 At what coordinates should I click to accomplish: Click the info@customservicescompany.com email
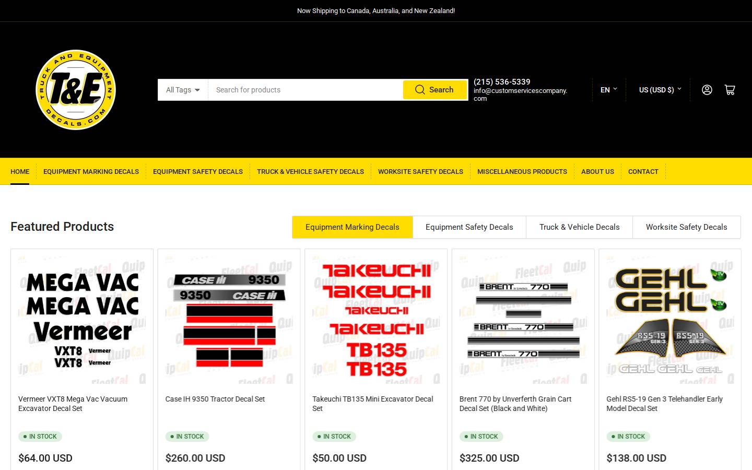coord(520,95)
